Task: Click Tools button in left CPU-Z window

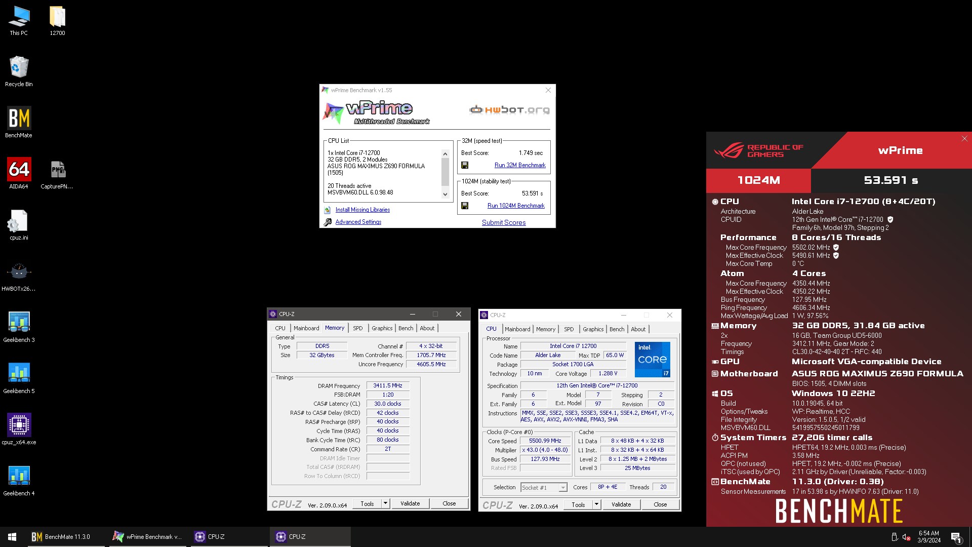Action: pos(367,503)
